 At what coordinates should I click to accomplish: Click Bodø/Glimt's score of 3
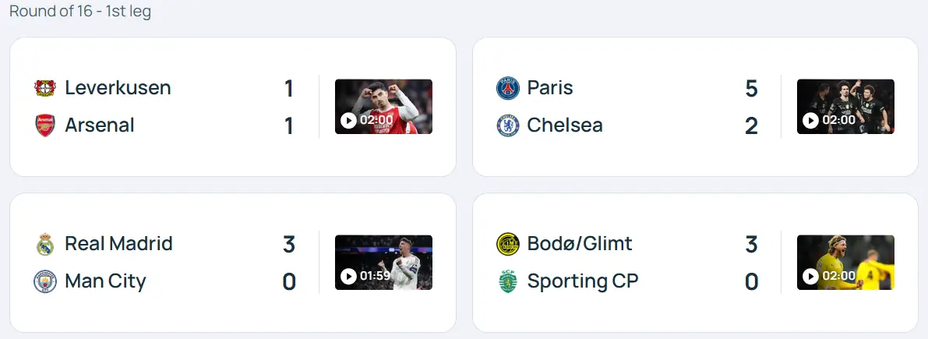coord(751,245)
